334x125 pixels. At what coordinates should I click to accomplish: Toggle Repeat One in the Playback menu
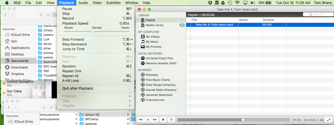point(72,71)
